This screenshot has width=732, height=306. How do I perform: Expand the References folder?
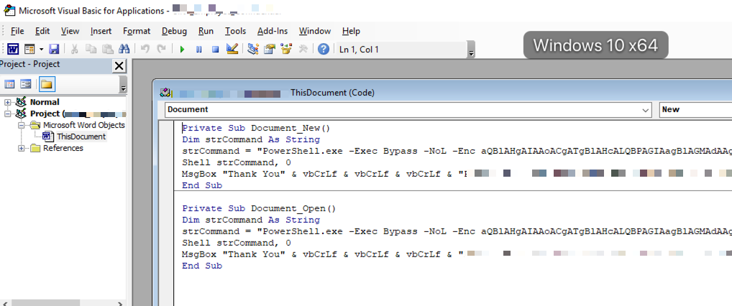(21, 149)
